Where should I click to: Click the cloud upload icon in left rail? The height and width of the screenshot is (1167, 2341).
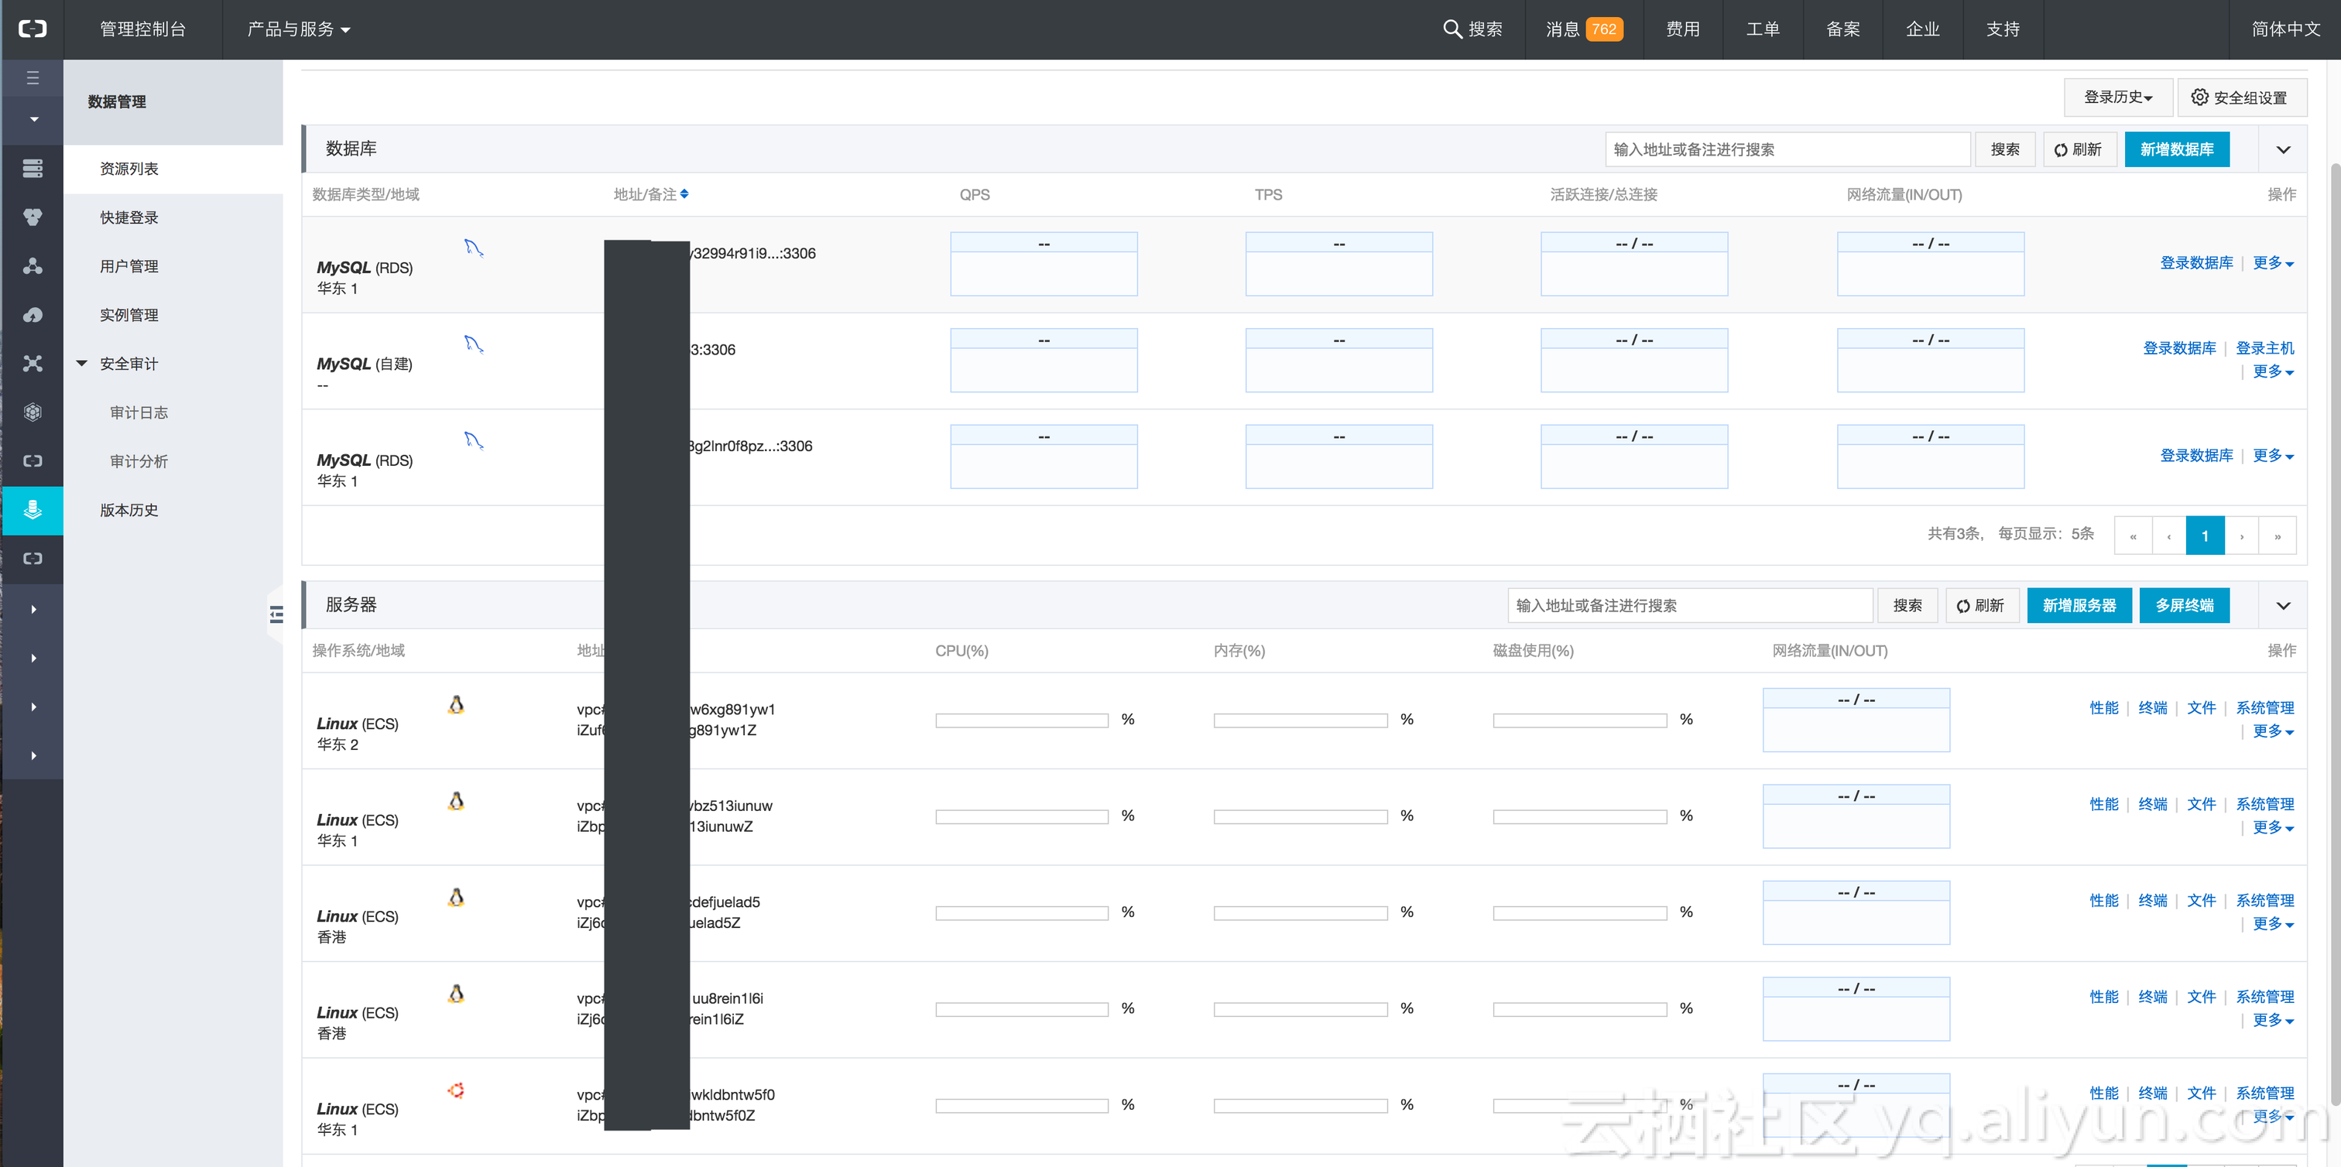33,314
